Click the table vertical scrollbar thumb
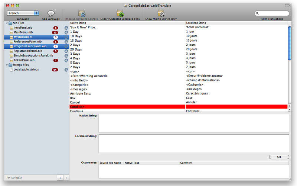 point(290,43)
